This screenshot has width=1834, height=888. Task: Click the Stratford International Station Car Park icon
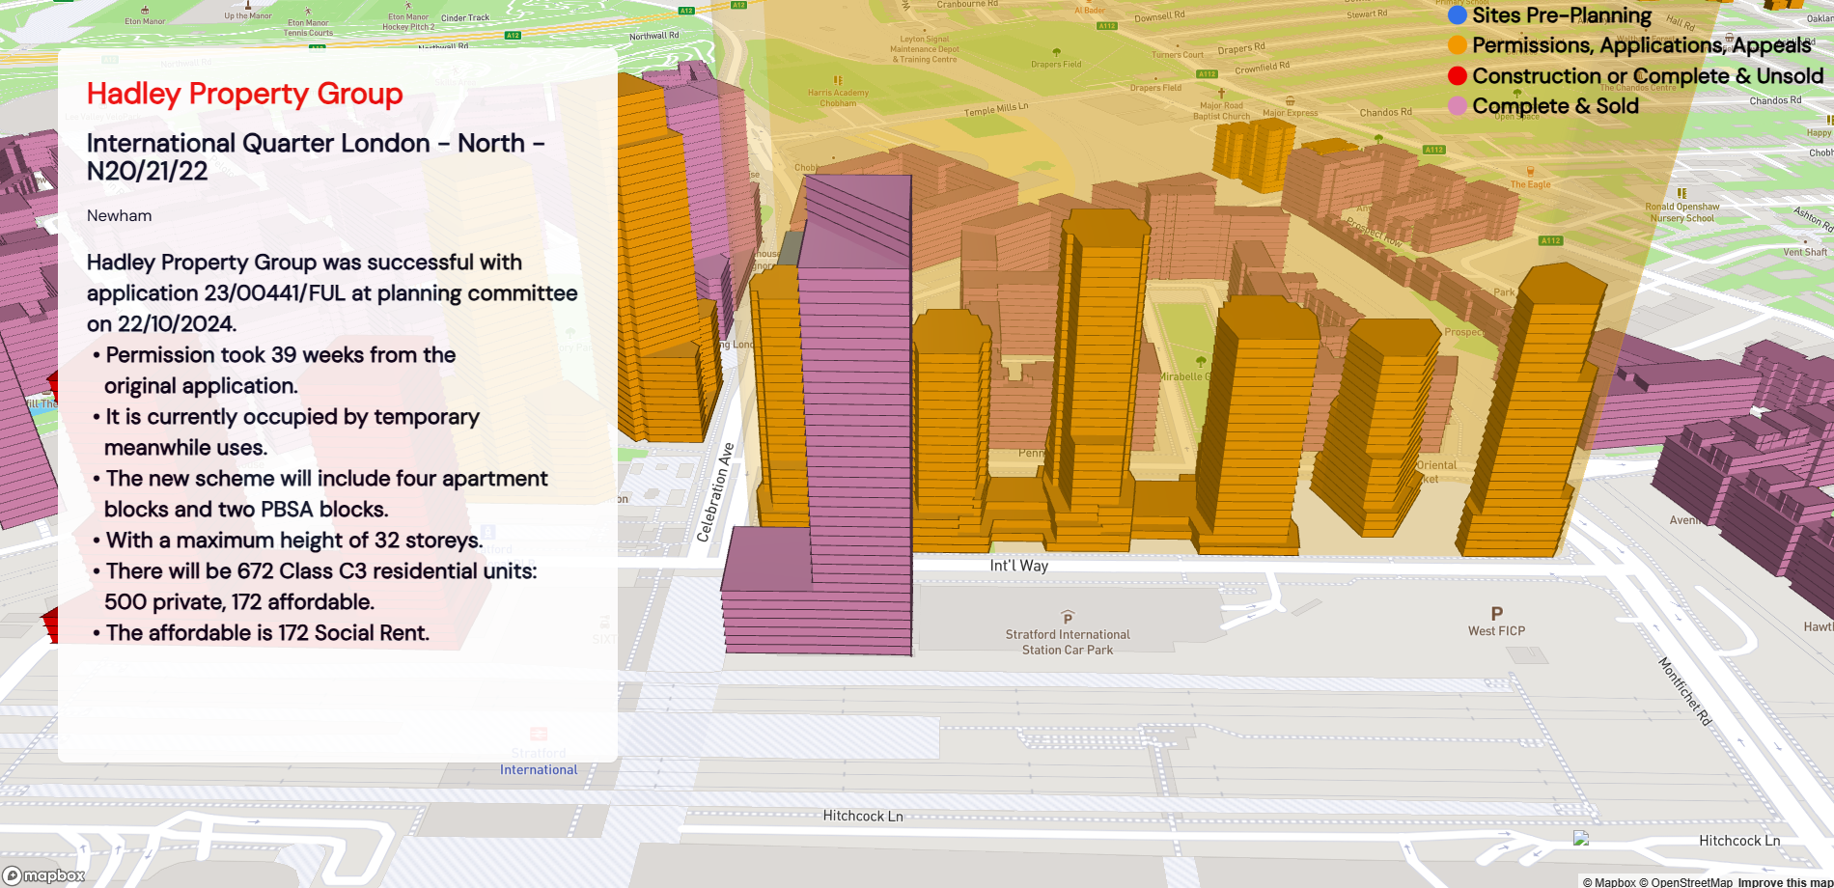(x=1068, y=618)
